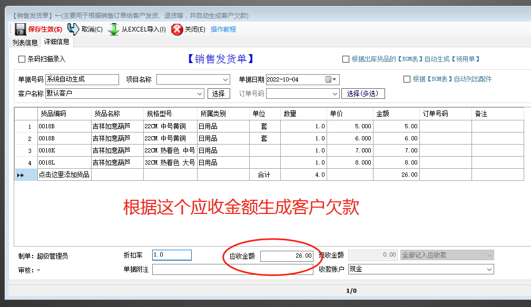Open the 全部记入应收款 dropdown
Viewport: 531px width, 307px height.
pyautogui.click(x=489, y=254)
